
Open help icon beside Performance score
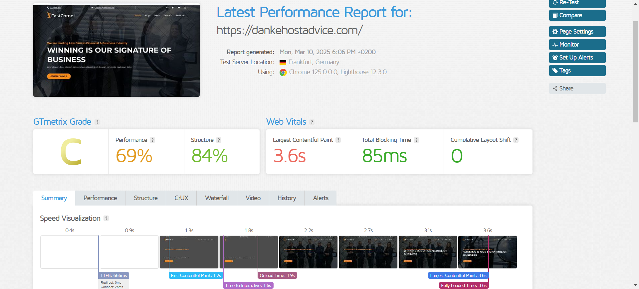152,140
